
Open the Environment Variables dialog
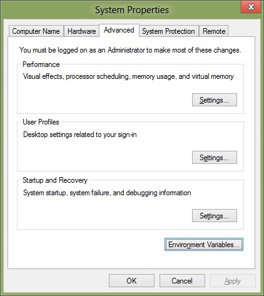204,244
